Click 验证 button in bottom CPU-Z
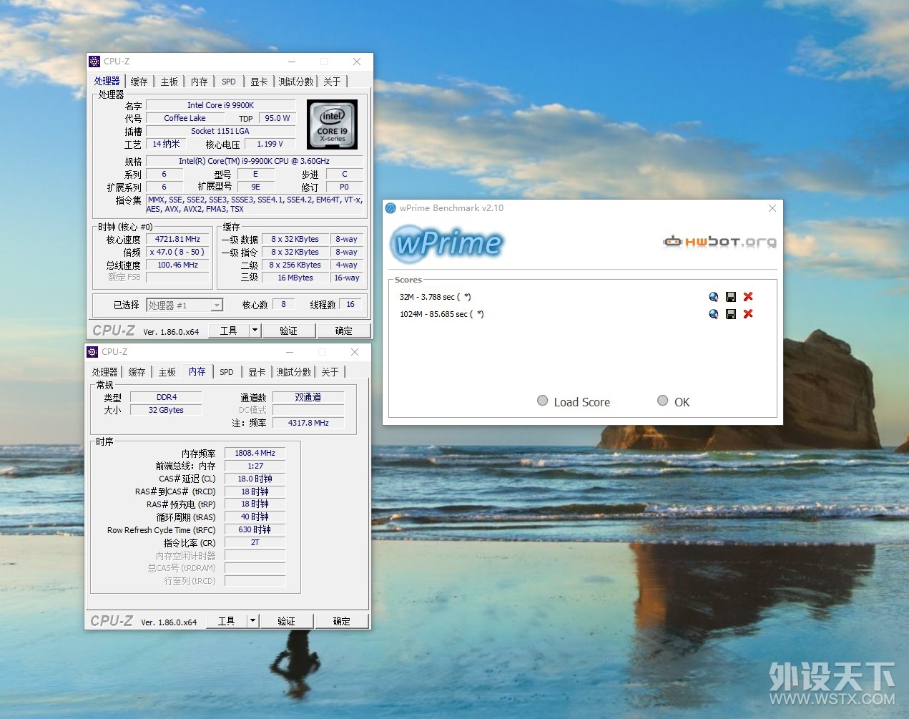This screenshot has height=719, width=909. point(286,621)
